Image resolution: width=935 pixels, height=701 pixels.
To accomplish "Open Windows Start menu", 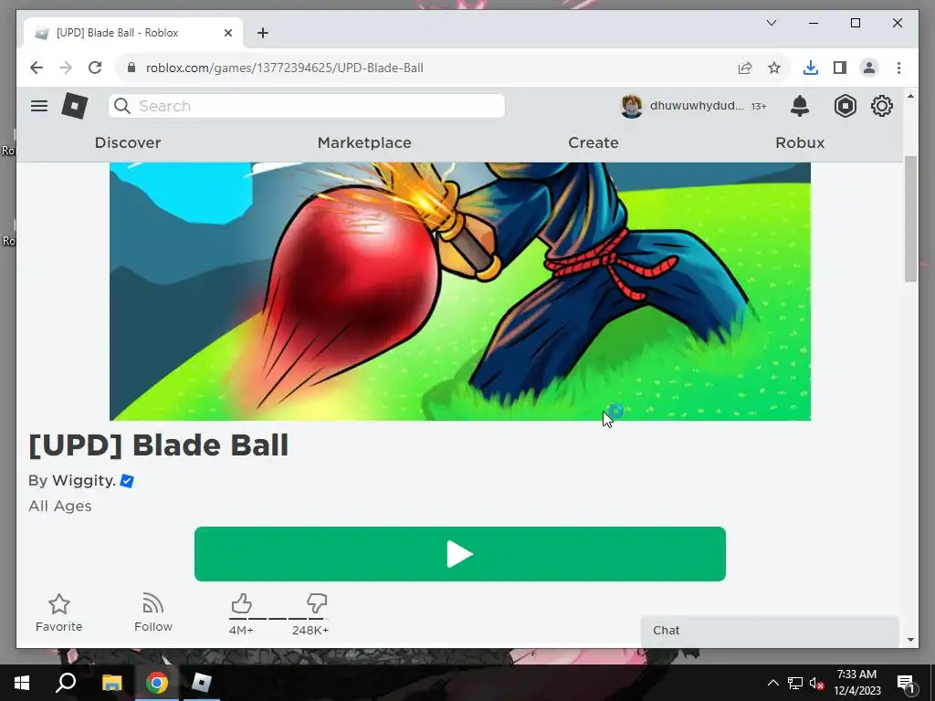I will (22, 683).
